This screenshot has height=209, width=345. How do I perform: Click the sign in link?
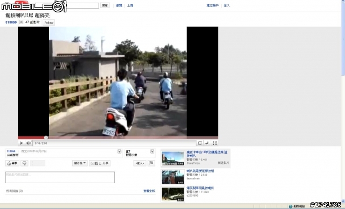(226, 5)
